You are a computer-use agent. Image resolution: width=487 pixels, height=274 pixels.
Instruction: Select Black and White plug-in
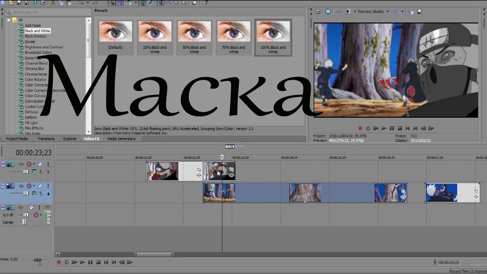37,31
